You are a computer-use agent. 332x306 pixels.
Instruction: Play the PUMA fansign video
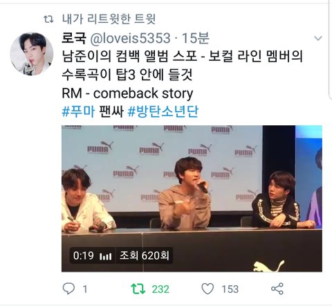coord(192,199)
